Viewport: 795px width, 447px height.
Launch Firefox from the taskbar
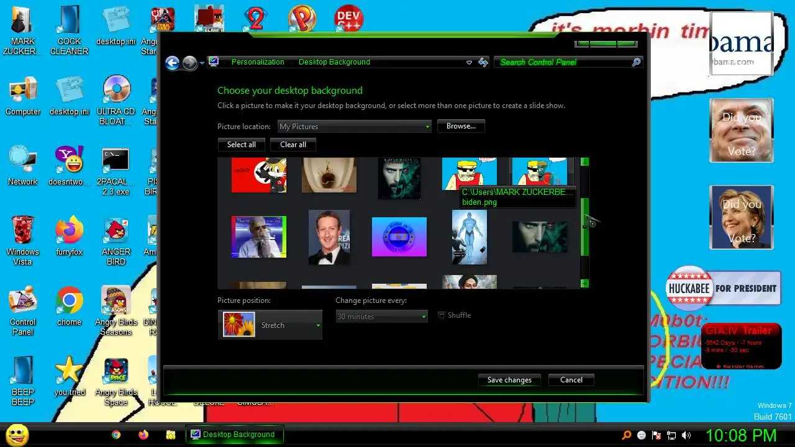[143, 435]
